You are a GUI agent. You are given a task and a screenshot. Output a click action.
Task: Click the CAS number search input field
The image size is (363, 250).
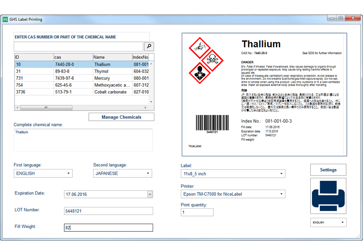[78, 47]
